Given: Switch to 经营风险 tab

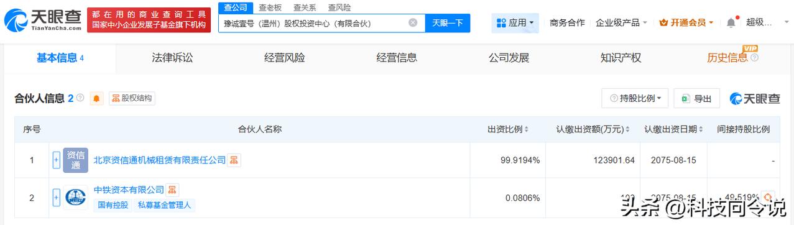Looking at the screenshot, I should (x=284, y=58).
